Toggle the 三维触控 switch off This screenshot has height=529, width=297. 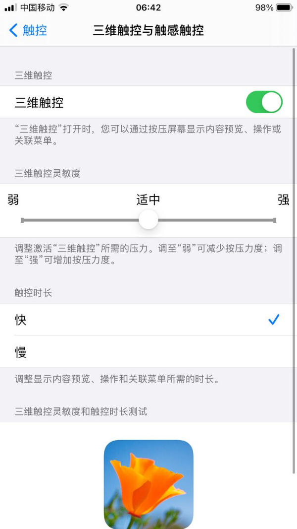point(264,102)
